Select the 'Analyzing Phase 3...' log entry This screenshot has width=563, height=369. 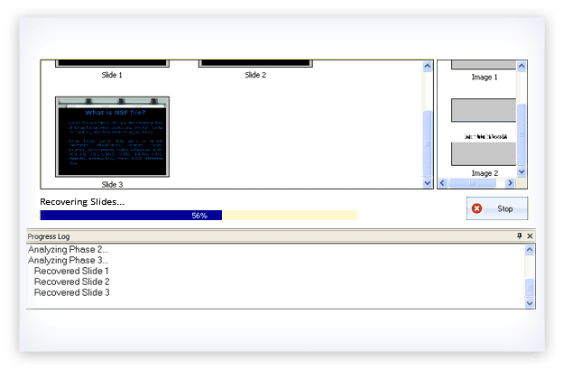(x=68, y=260)
